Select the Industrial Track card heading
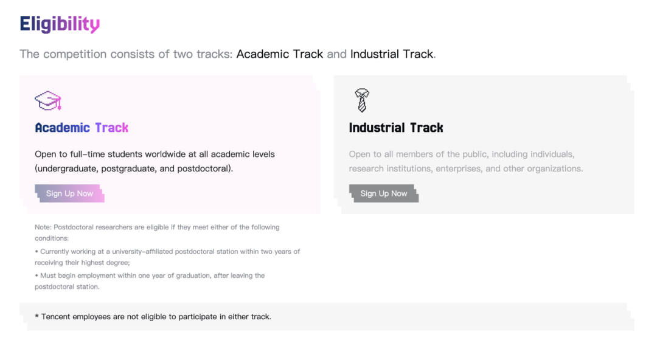The height and width of the screenshot is (343, 657). 395,128
